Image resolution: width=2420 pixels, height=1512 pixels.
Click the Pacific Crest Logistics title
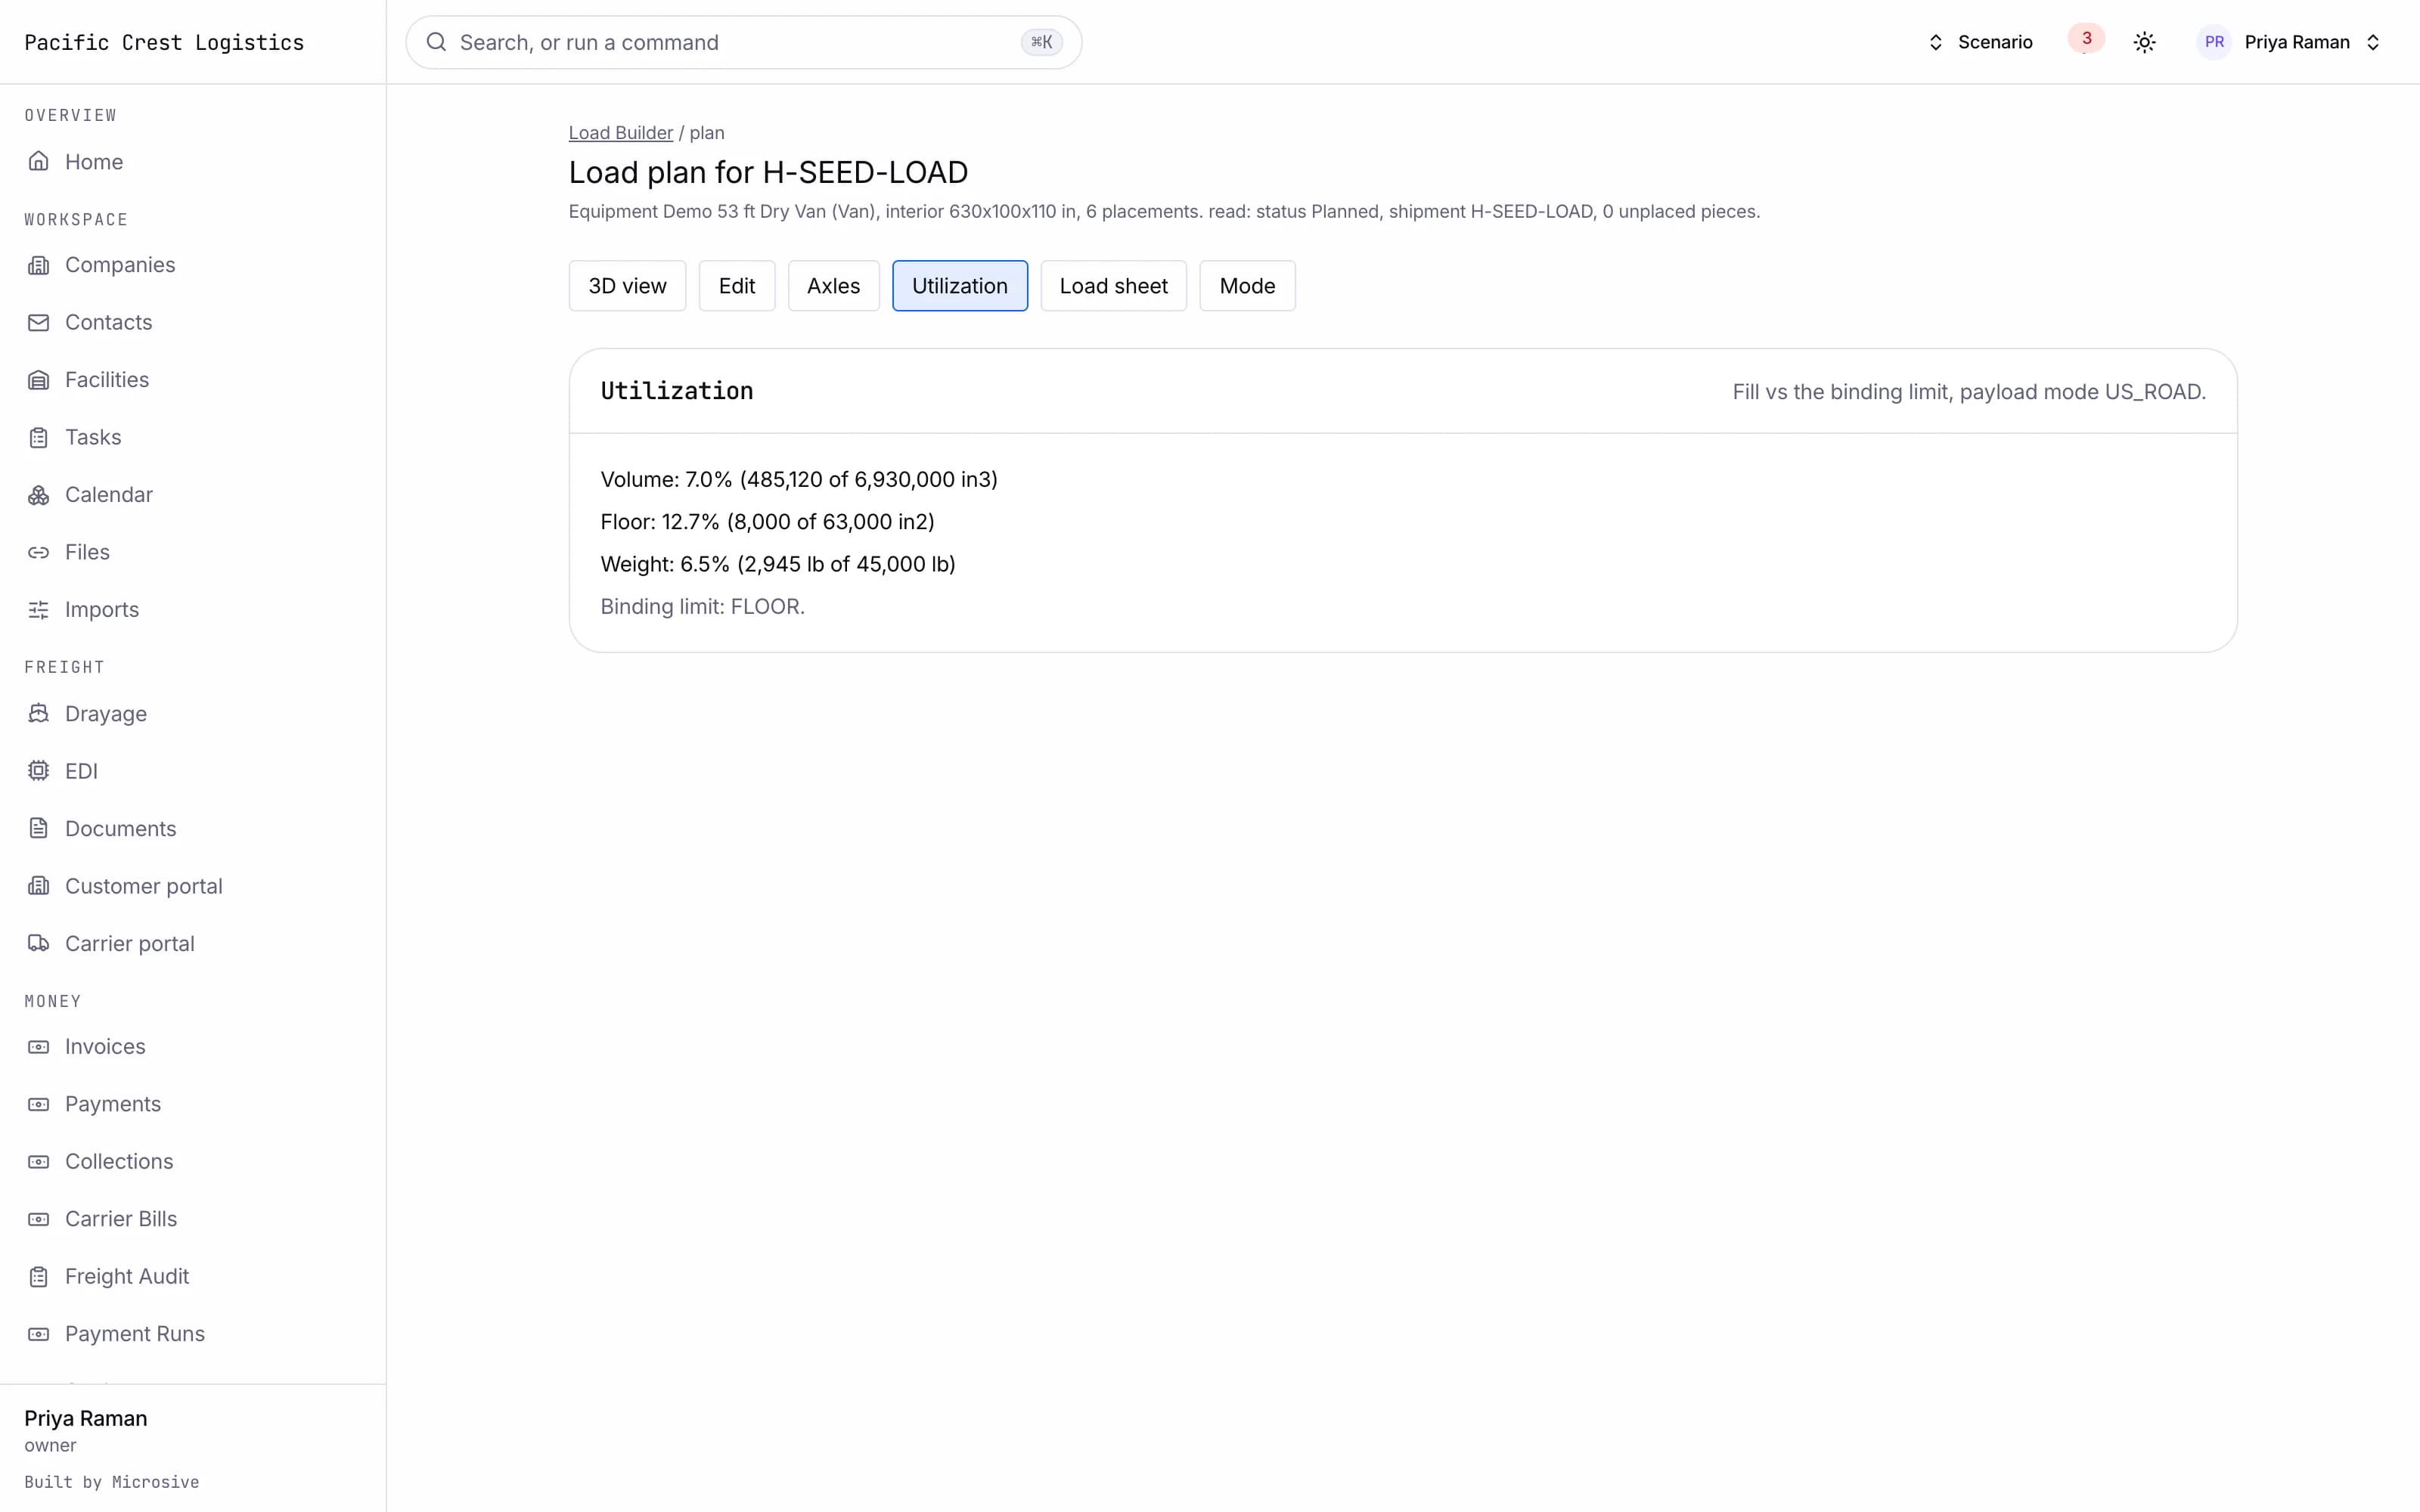(164, 42)
